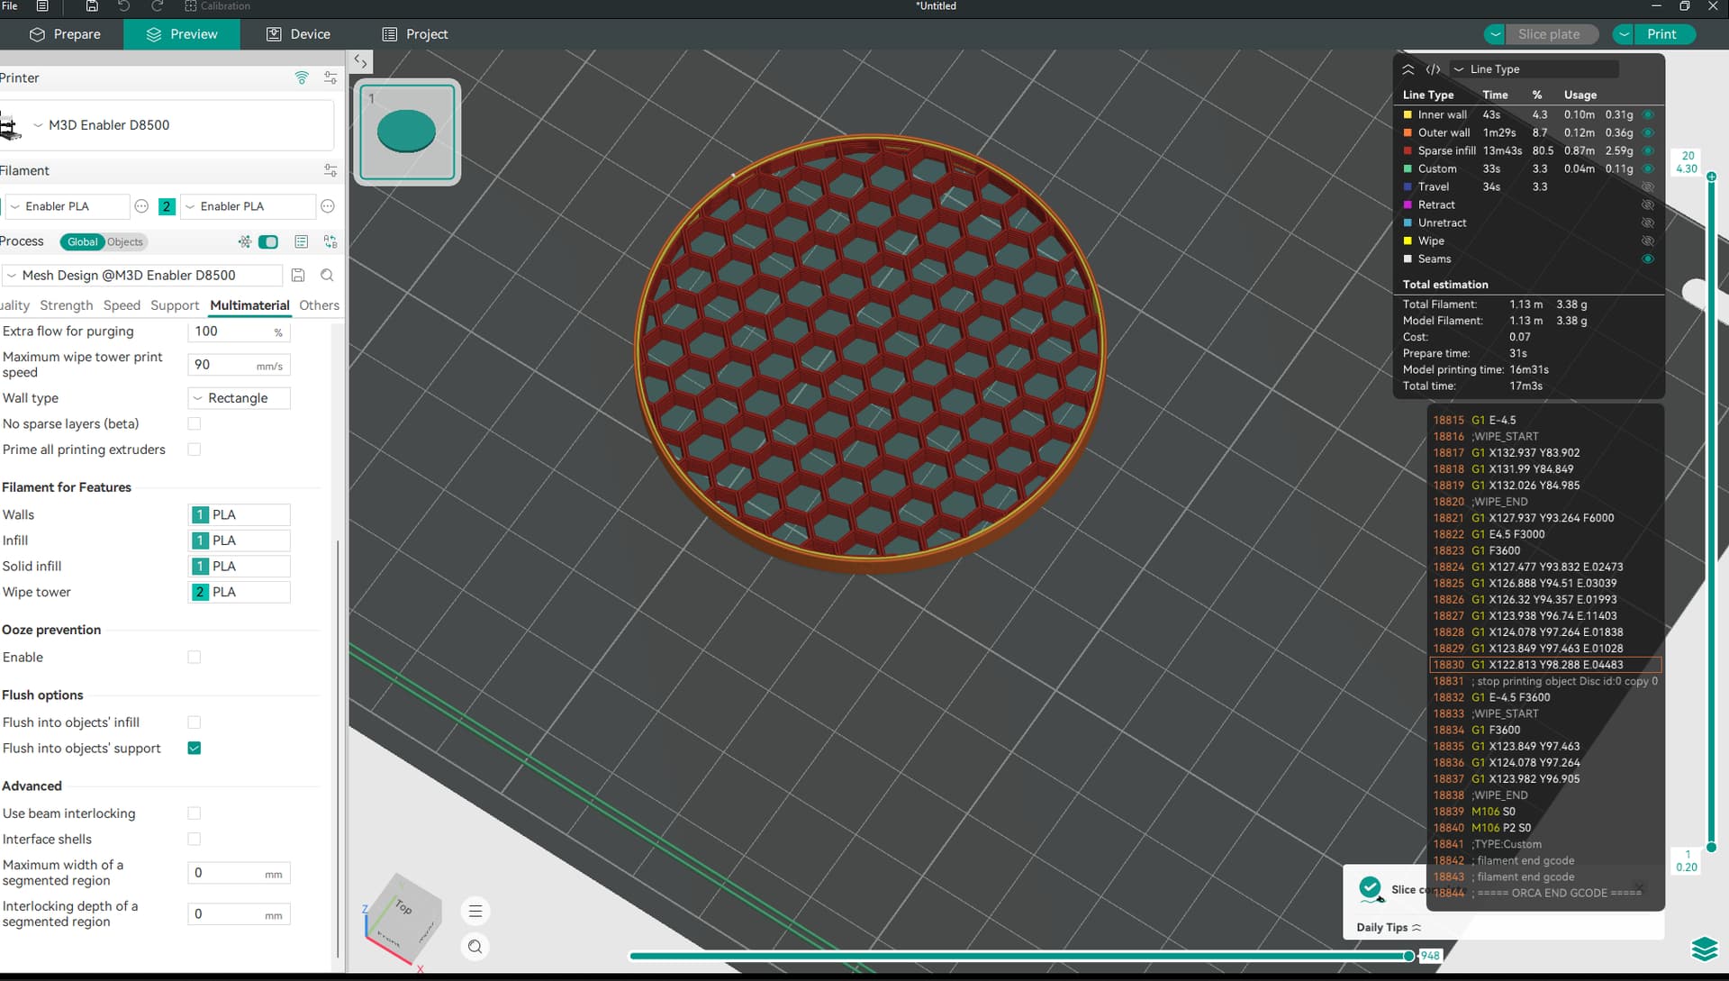Enable Ooze prevention checkbox
This screenshot has height=981, width=1729.
pos(194,658)
